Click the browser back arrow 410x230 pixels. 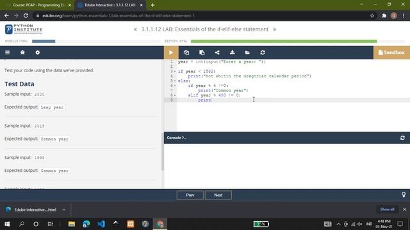click(6, 15)
